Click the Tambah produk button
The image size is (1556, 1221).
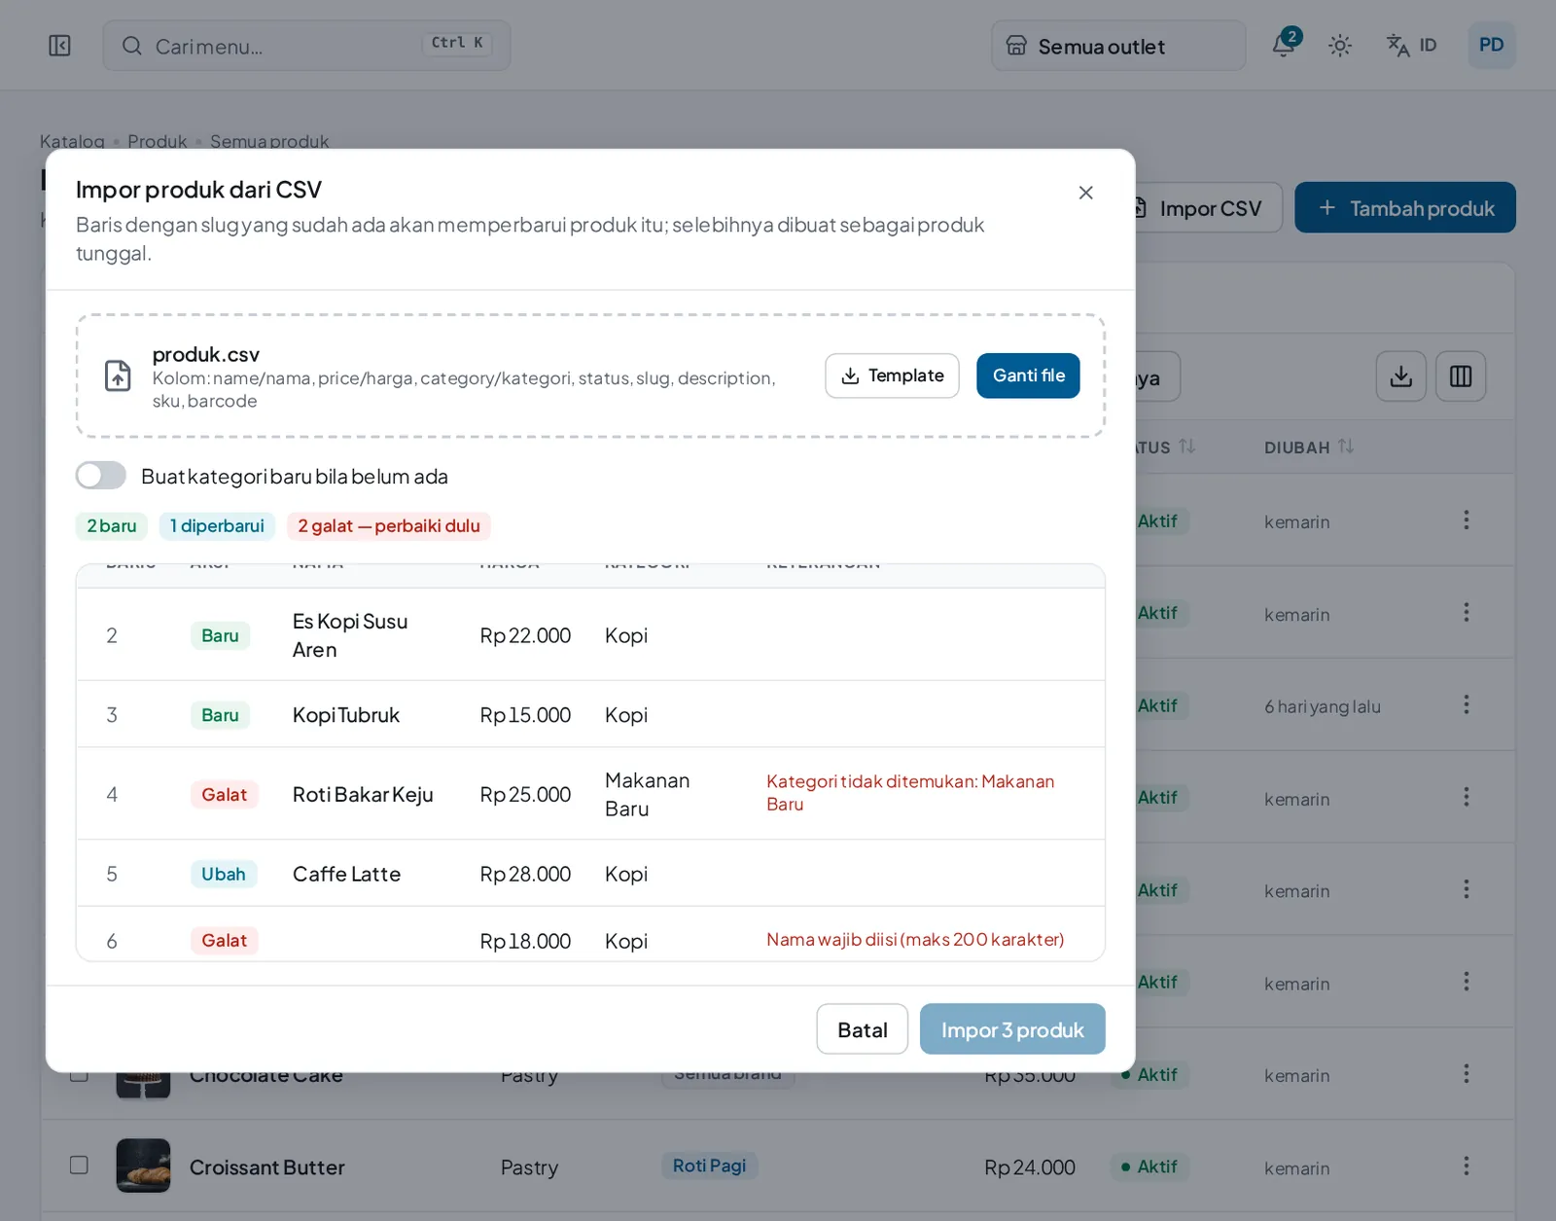pos(1405,207)
